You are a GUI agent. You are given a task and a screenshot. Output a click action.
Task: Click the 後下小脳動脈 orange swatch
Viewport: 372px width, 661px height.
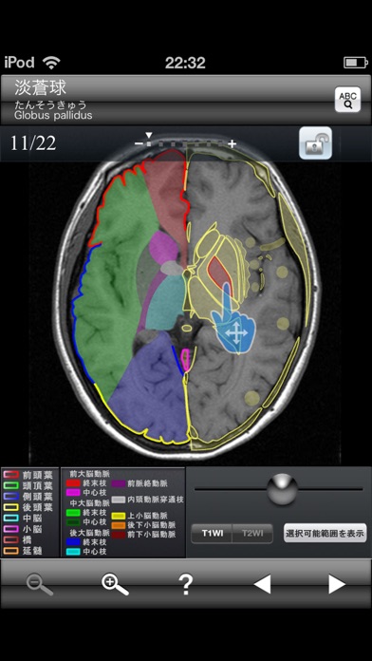(118, 525)
